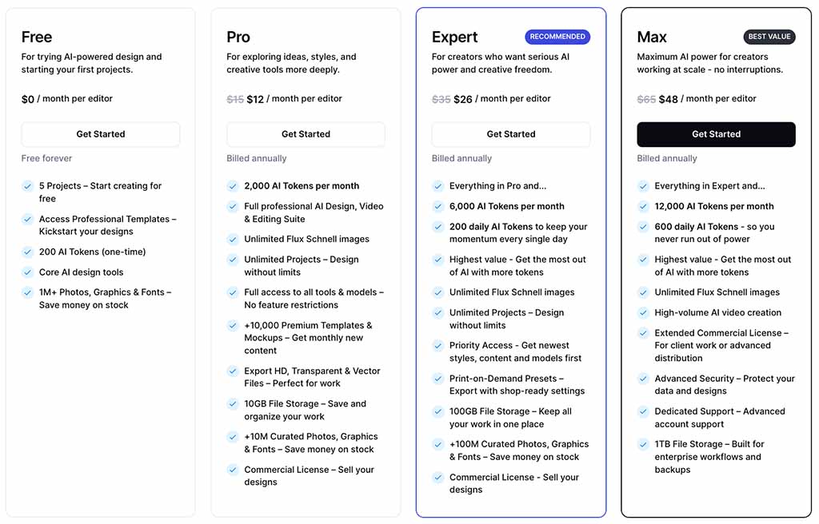Click the $48 discounted price in Max plan
The height and width of the screenshot is (524, 819).
coord(678,98)
